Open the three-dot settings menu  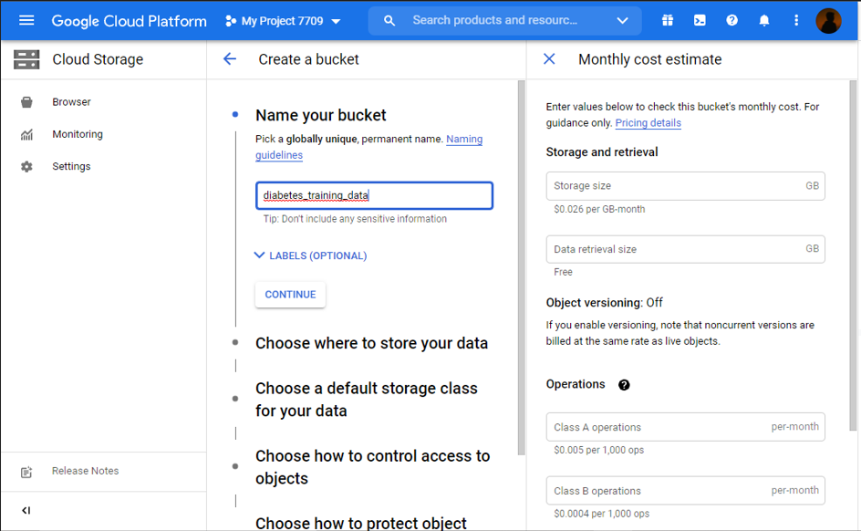point(796,20)
